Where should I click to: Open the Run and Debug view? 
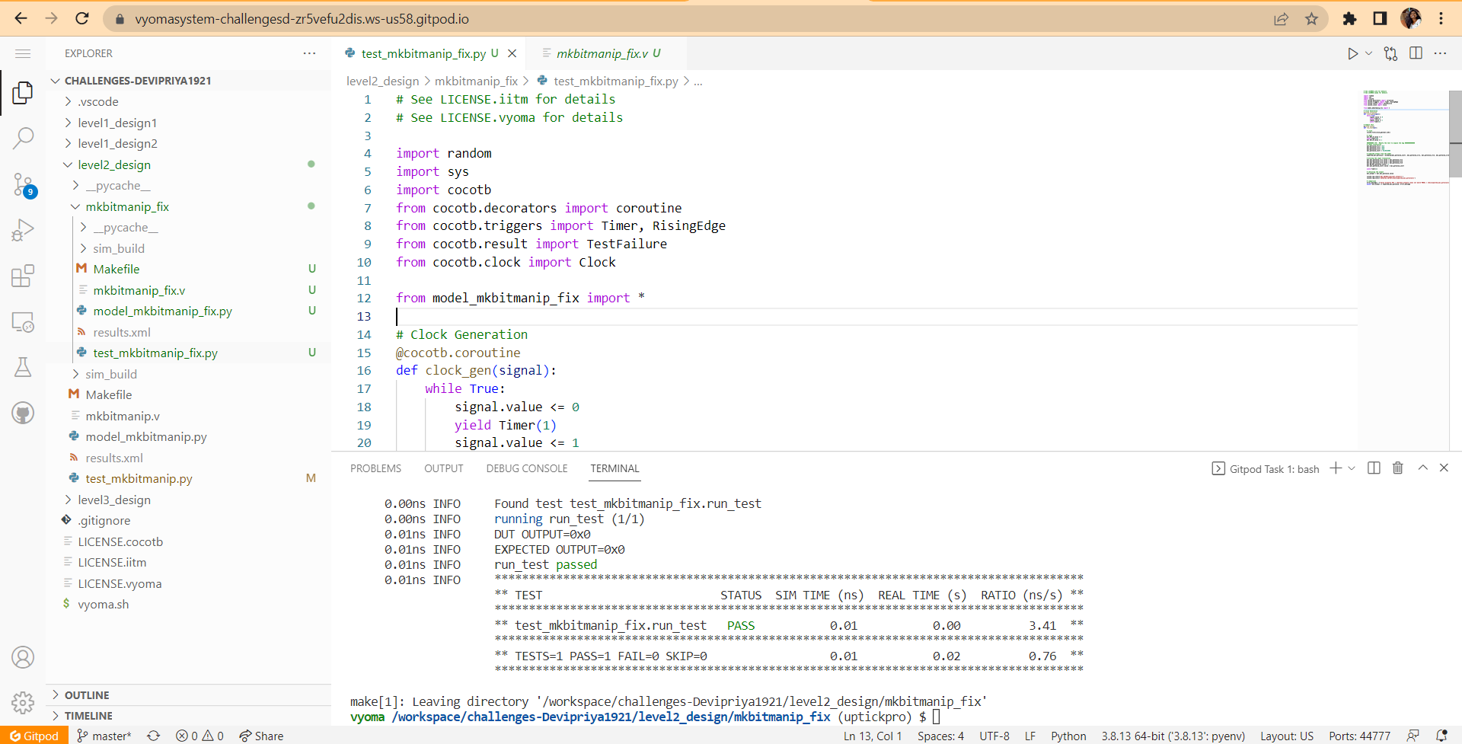23,229
